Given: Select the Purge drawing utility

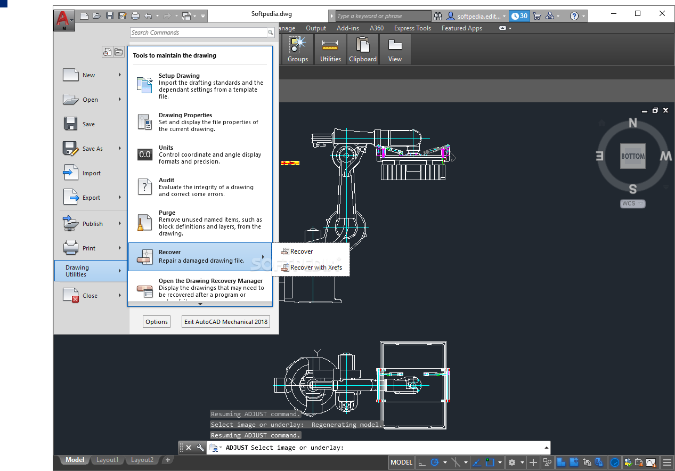Looking at the screenshot, I should 200,223.
